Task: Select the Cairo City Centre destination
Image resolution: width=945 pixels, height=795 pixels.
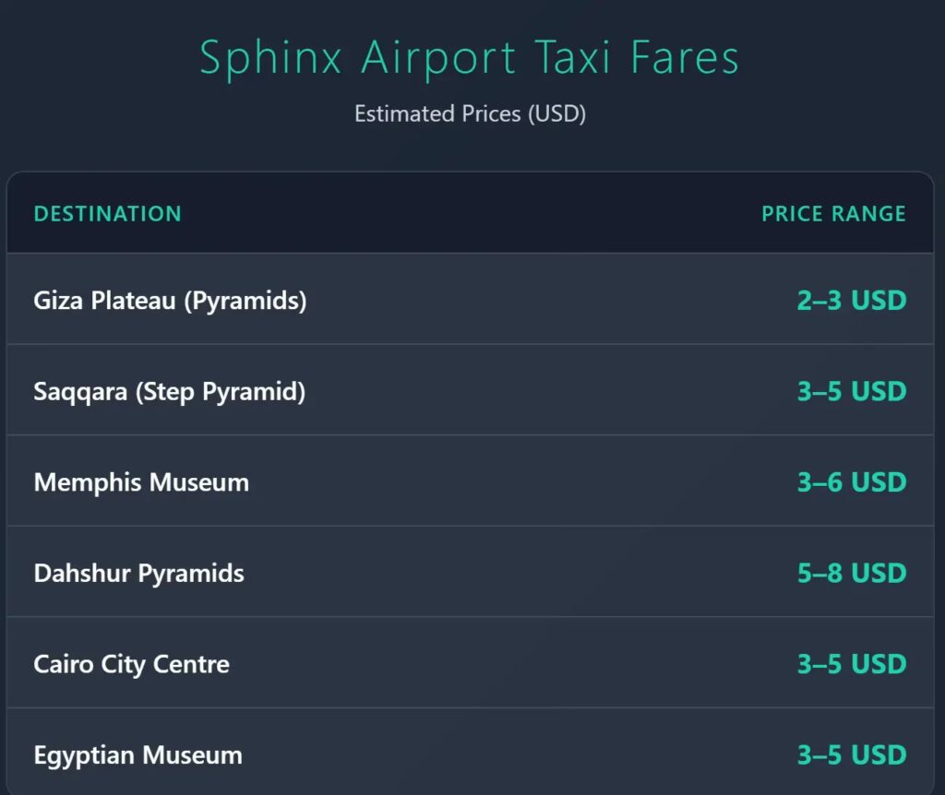Action: pyautogui.click(x=131, y=664)
